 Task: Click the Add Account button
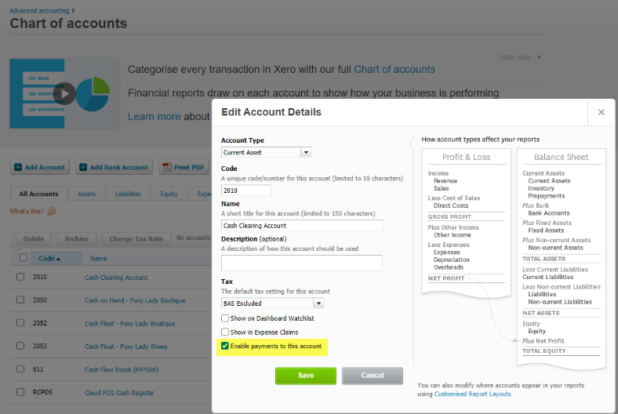point(40,167)
